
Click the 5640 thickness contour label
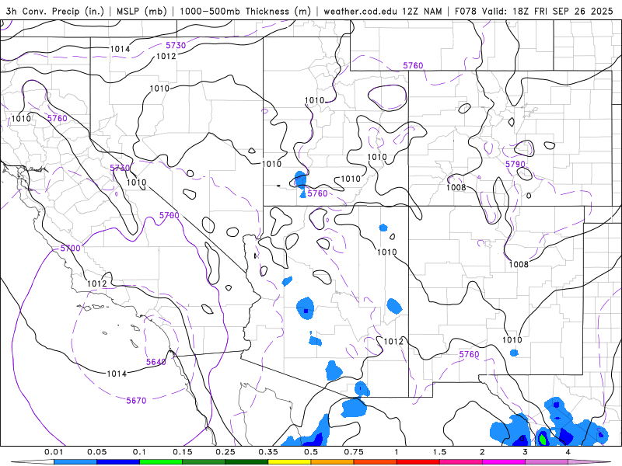(x=156, y=362)
